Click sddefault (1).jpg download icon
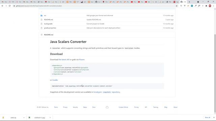 click(29, 118)
